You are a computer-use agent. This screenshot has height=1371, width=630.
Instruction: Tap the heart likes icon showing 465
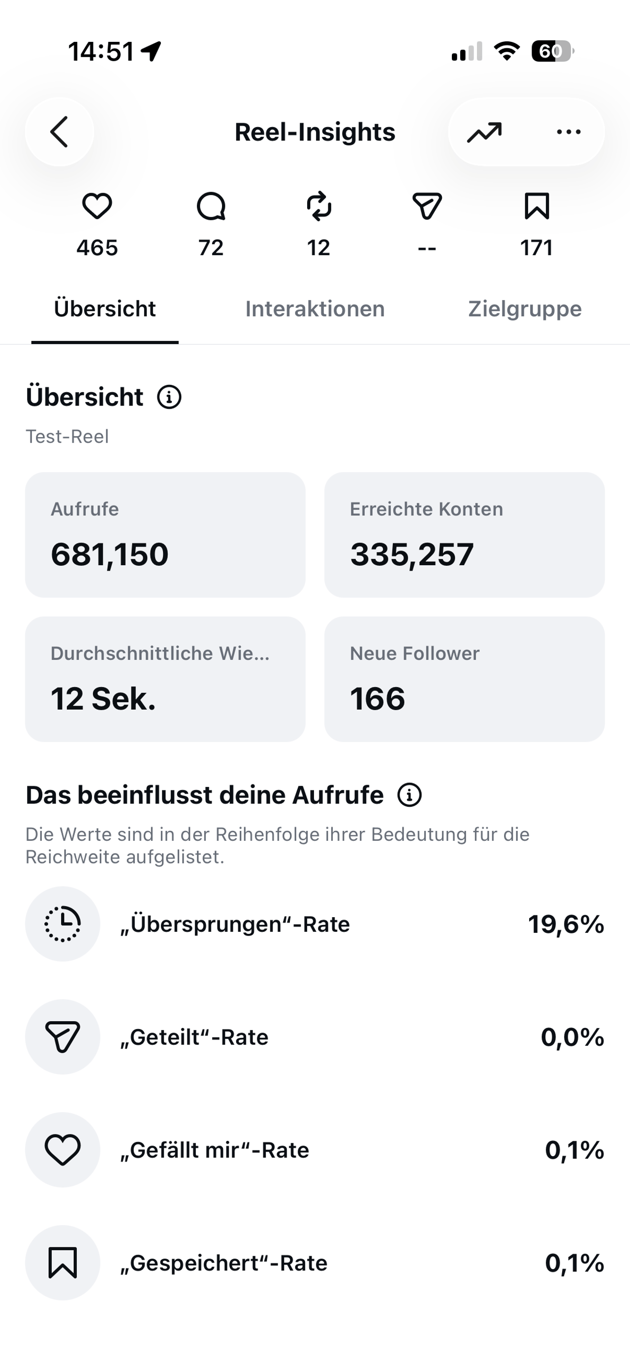97,206
